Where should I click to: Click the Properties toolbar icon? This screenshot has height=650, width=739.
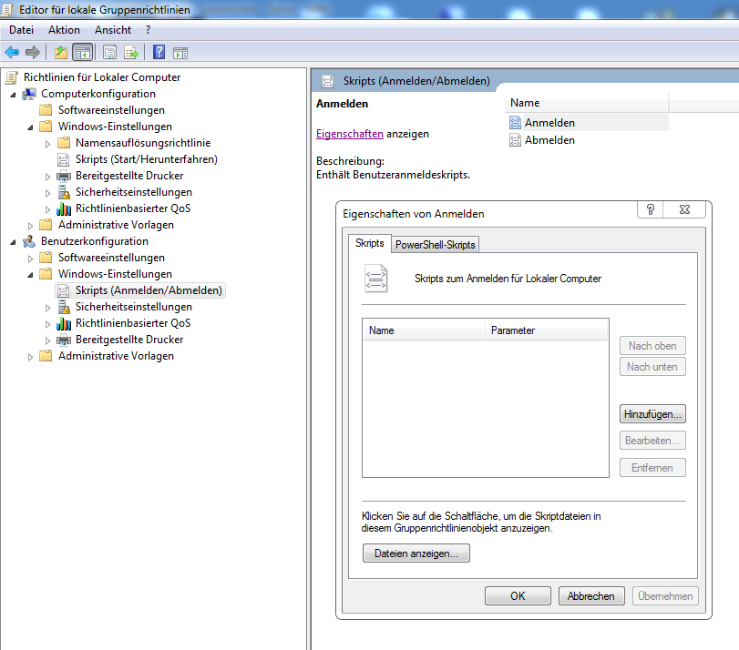(x=110, y=52)
